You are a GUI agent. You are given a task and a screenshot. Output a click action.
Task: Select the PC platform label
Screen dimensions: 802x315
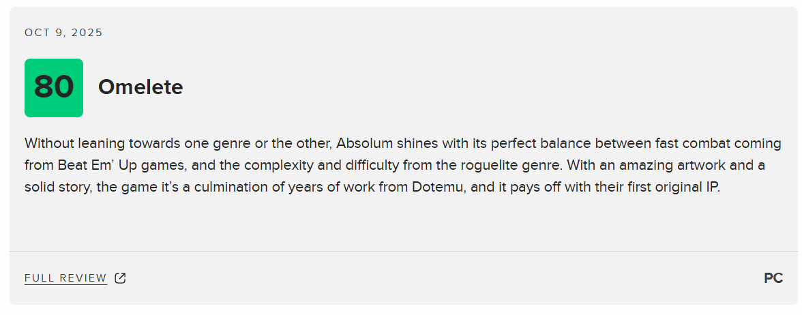tap(773, 278)
